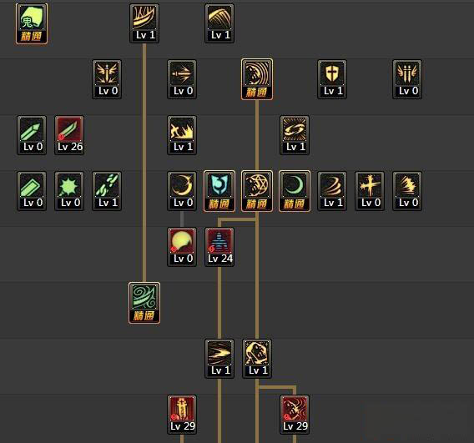
Task: Select the golden flames skill at Lv 1
Action: pos(182,135)
